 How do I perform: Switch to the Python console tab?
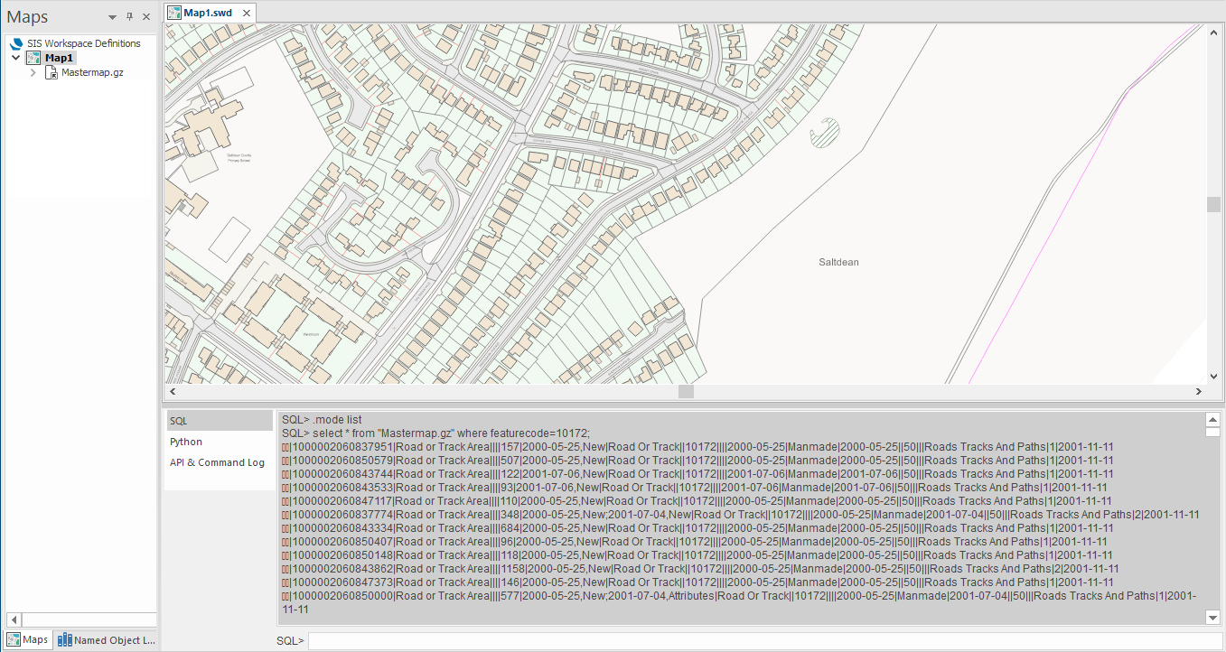click(219, 442)
